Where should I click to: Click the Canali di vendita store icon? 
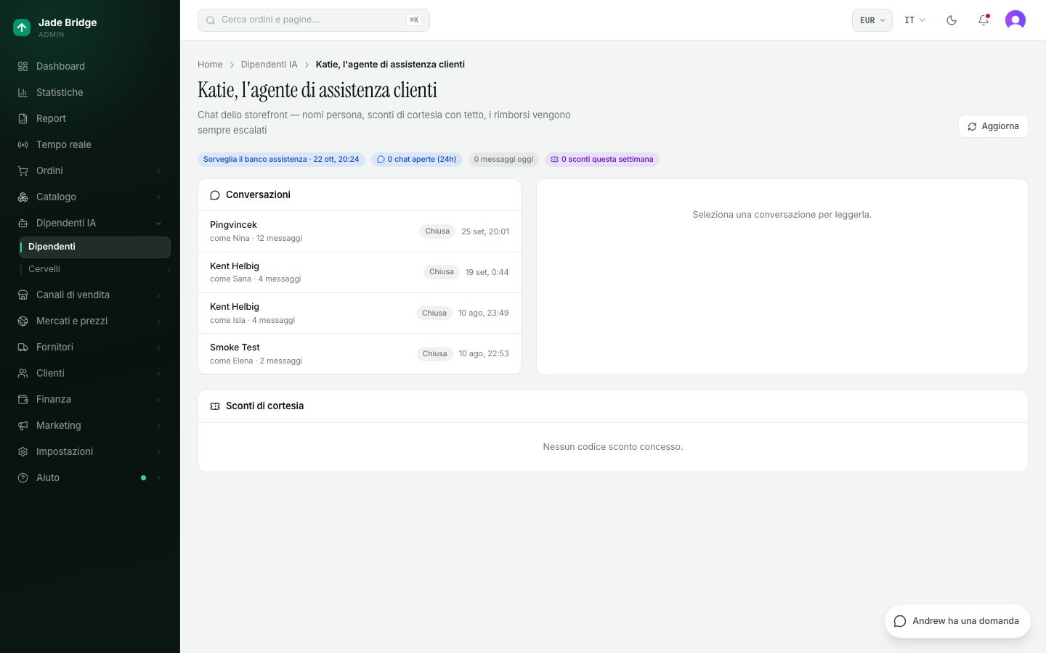[23, 295]
